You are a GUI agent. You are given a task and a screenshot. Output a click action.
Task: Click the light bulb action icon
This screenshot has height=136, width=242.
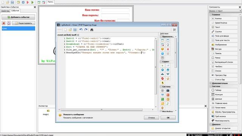coord(168,45)
